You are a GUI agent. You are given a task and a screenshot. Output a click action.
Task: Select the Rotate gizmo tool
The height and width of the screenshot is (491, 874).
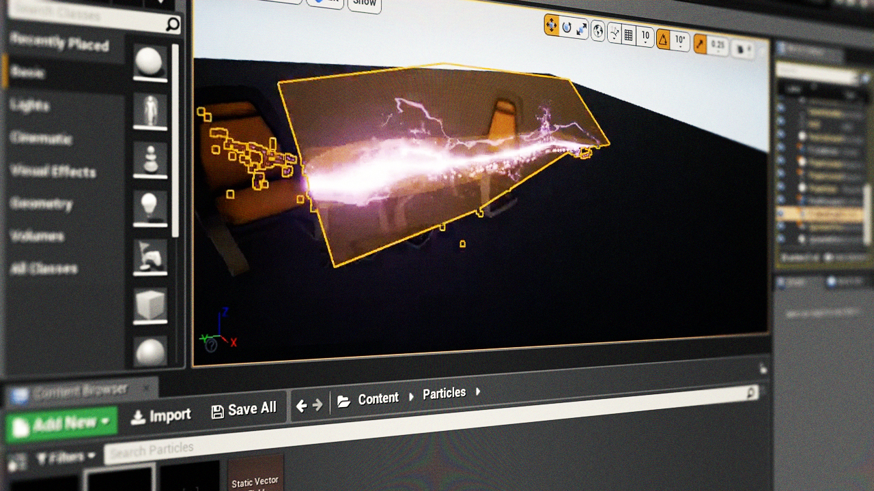pyautogui.click(x=566, y=28)
